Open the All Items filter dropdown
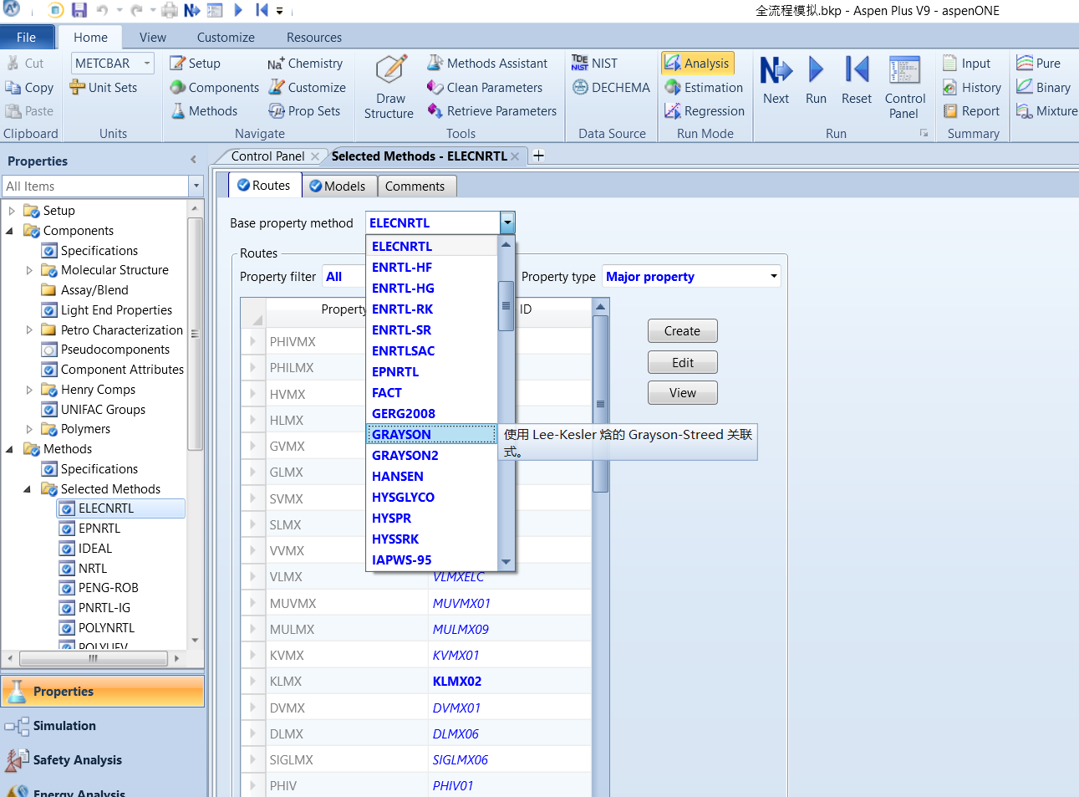Screen dimensions: 1079x797 [x=196, y=186]
